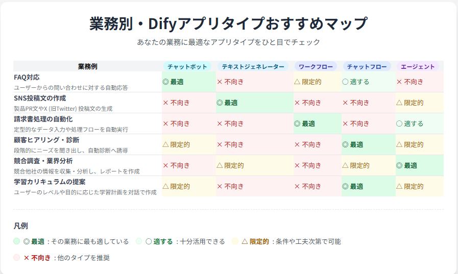Select the チャットフロー column header pill

tap(367, 66)
